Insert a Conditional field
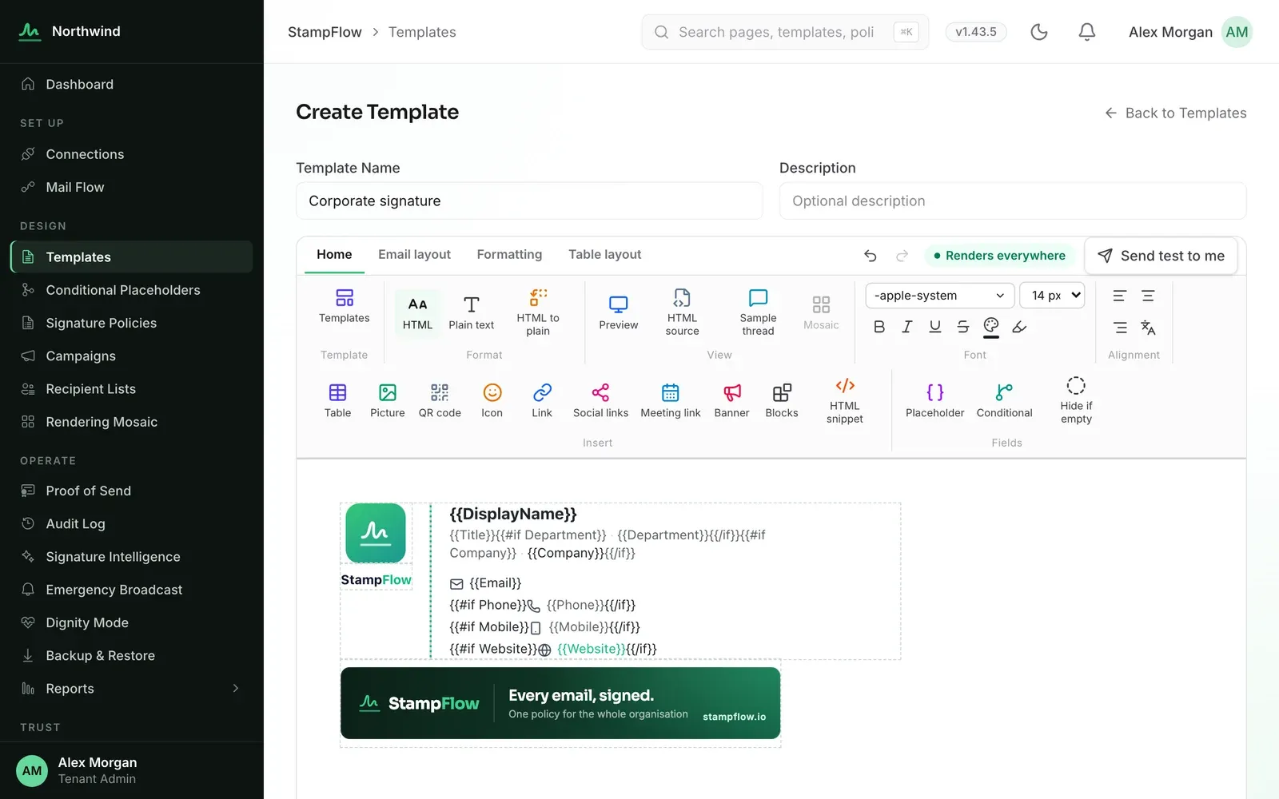 pos(1004,400)
